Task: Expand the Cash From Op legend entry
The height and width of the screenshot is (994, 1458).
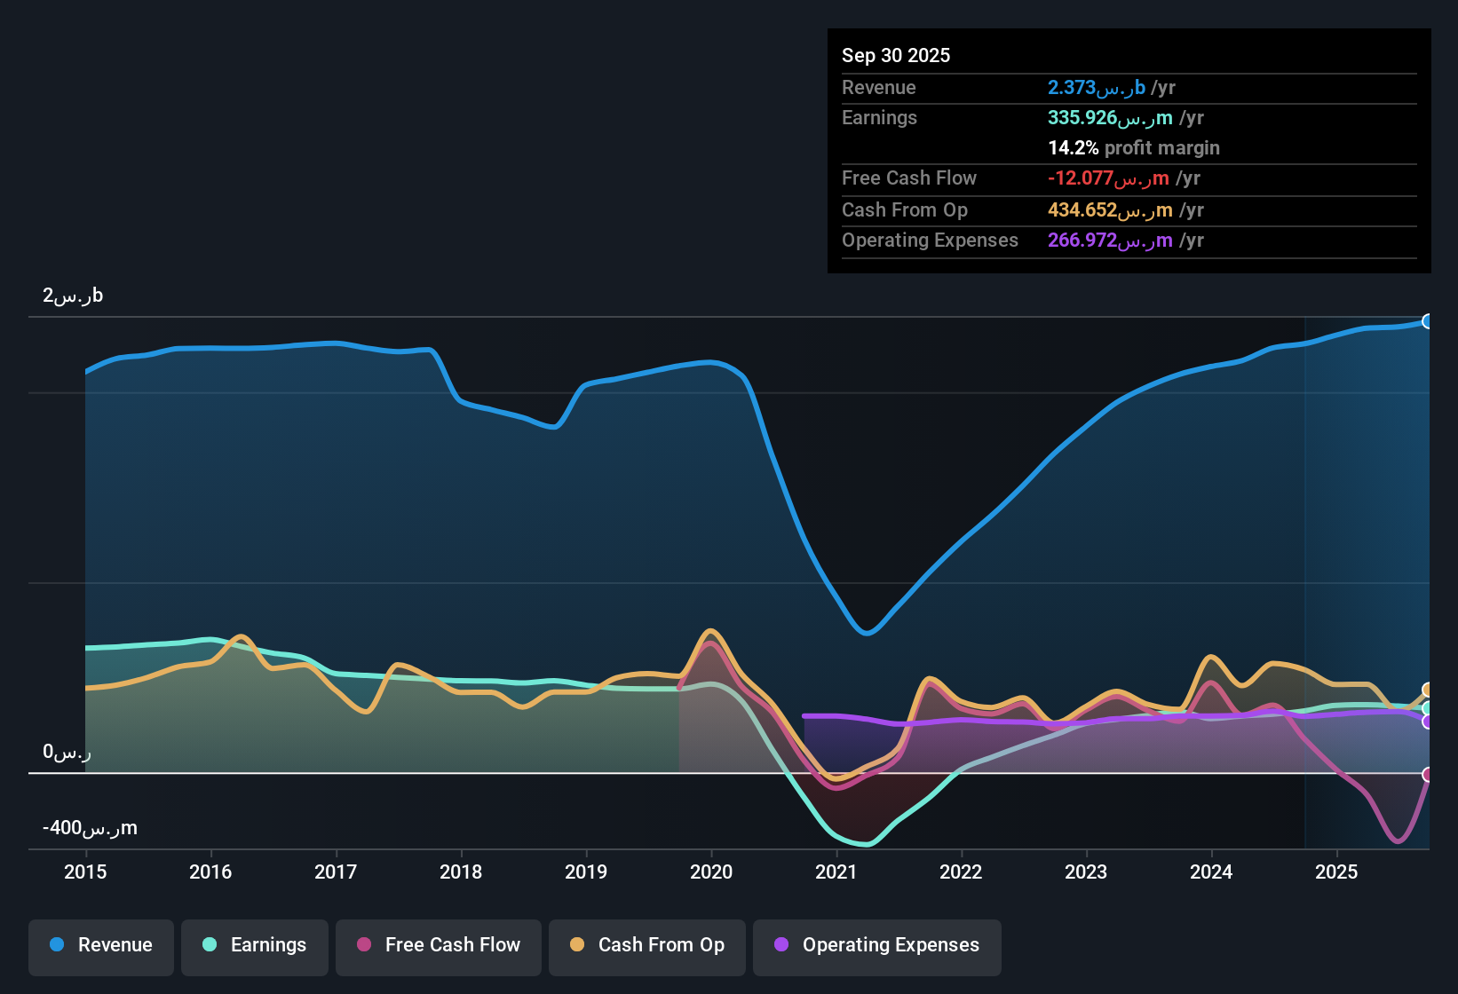Action: [x=646, y=945]
